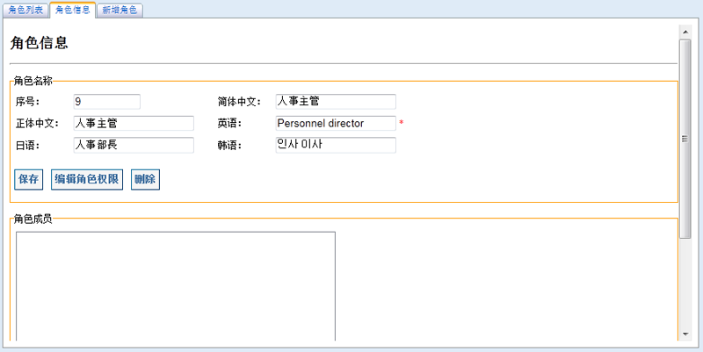
Task: Click the red required asterisk beside 英语
Action: pos(402,123)
